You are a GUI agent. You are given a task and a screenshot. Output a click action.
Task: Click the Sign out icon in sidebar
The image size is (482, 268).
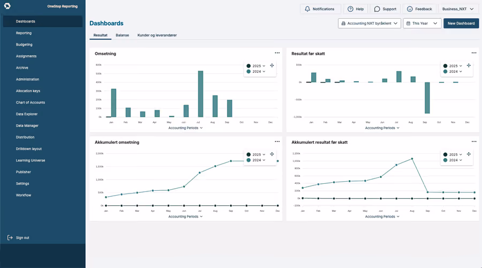pos(10,237)
